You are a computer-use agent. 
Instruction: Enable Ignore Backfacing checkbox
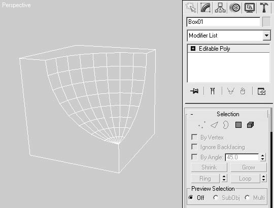(194, 147)
